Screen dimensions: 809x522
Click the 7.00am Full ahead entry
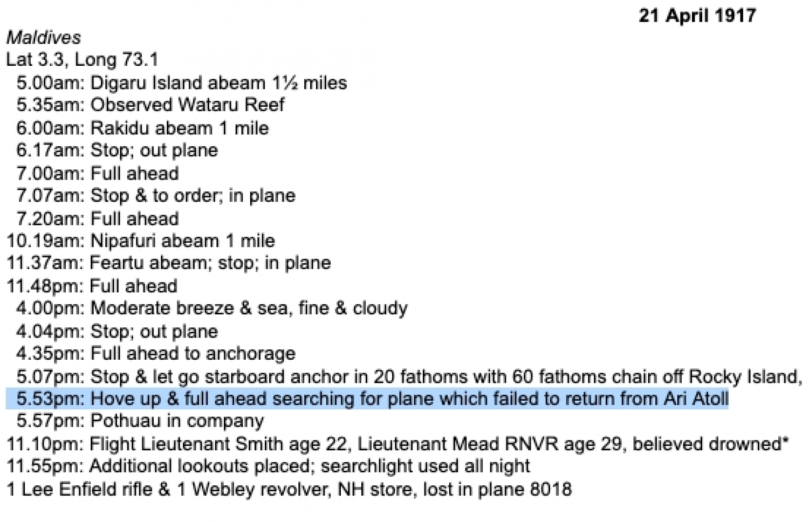tap(97, 174)
